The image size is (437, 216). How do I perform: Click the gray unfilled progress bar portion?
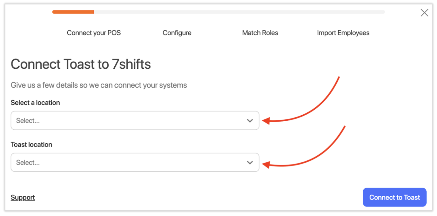click(238, 12)
